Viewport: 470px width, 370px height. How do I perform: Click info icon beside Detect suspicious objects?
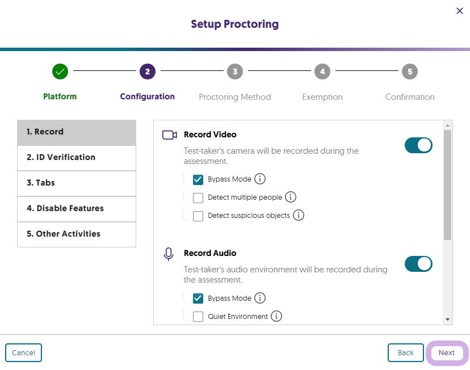click(x=298, y=216)
